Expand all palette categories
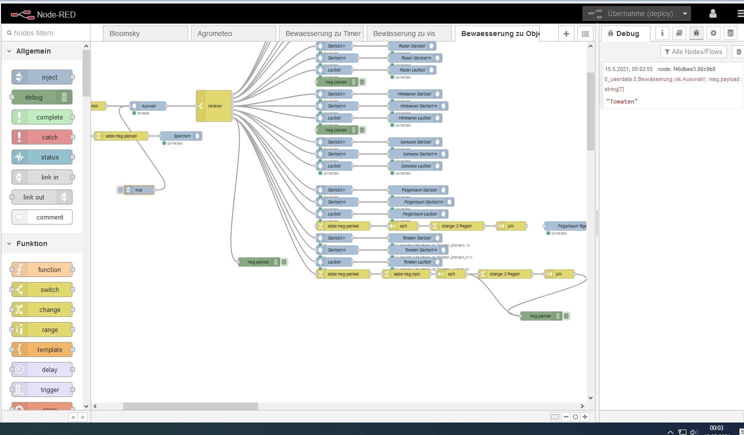Viewport: 744px width, 435px height. click(83, 417)
